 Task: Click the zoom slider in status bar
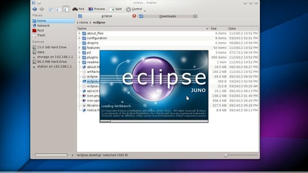(241, 155)
